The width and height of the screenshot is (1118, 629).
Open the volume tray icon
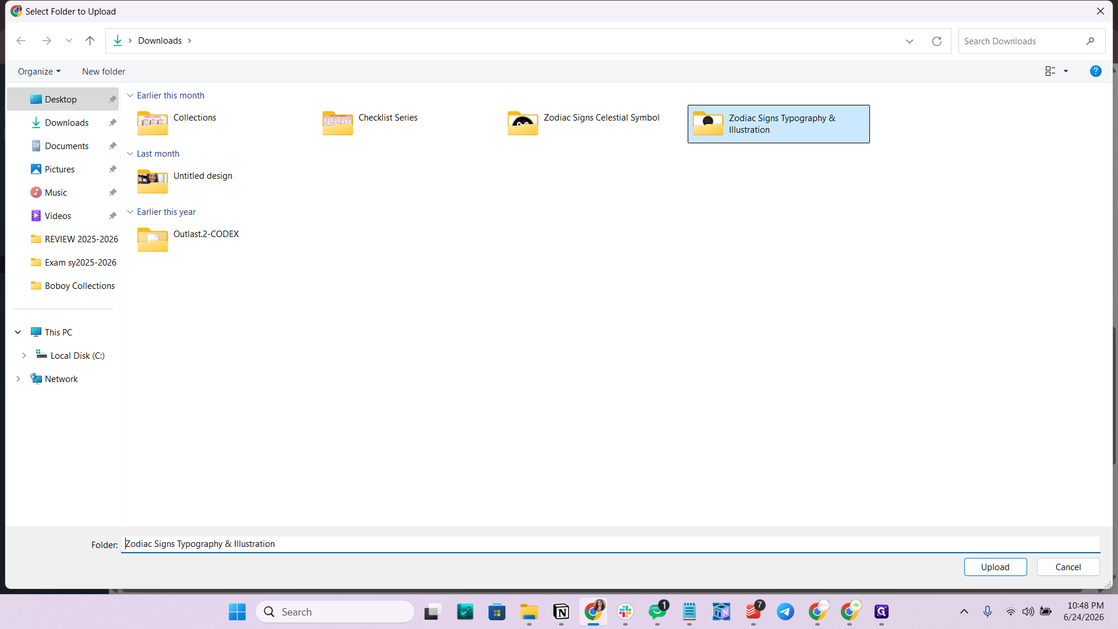tap(1028, 612)
